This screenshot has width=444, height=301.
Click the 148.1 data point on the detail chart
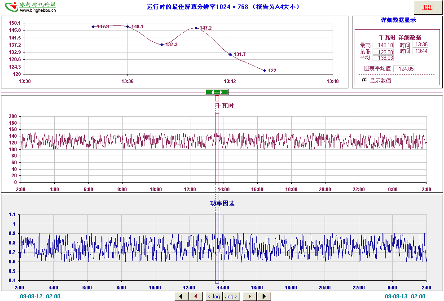127,26
